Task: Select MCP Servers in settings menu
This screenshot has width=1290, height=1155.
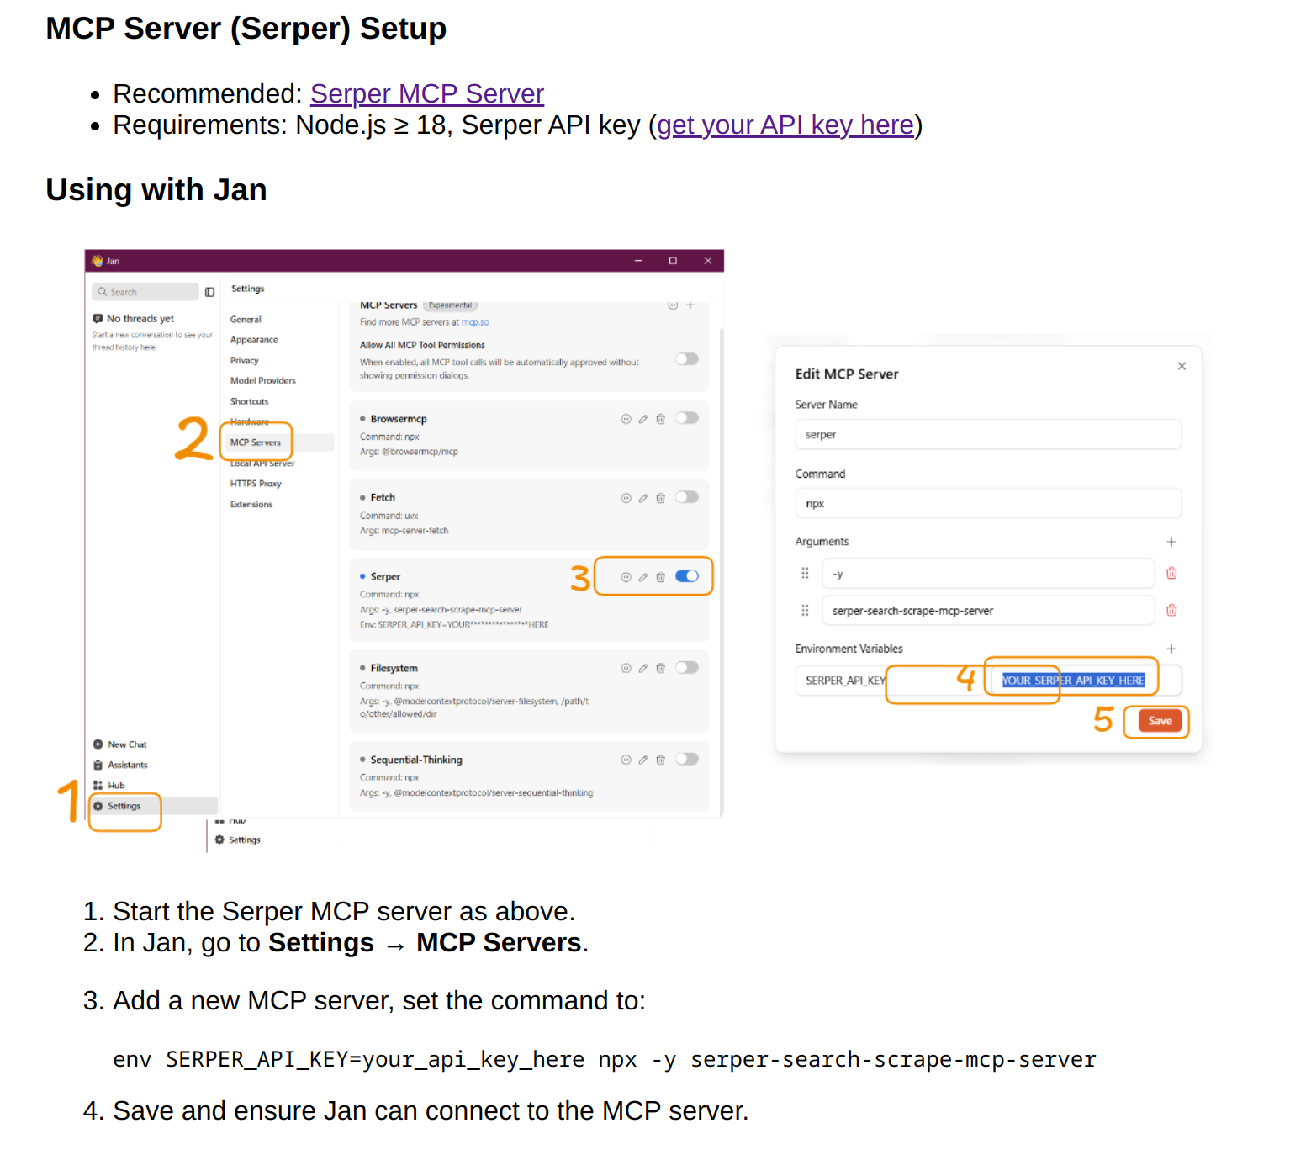Action: pyautogui.click(x=278, y=442)
